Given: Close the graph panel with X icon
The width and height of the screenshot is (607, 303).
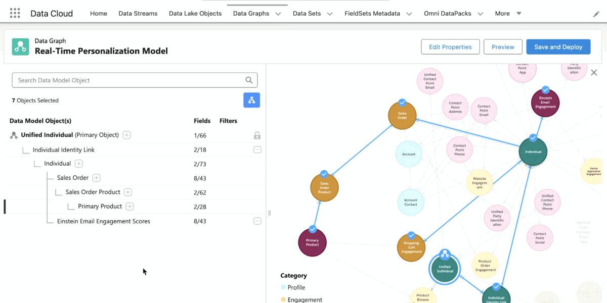Looking at the screenshot, I should [594, 73].
